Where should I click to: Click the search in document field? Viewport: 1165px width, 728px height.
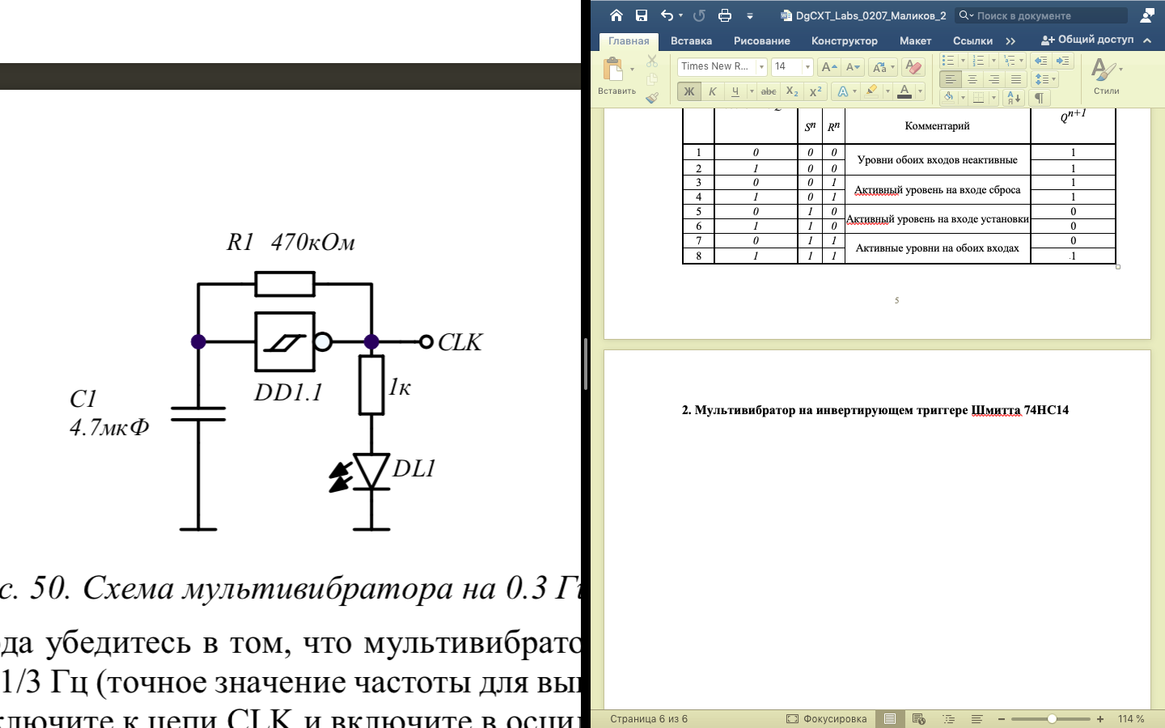click(1041, 15)
